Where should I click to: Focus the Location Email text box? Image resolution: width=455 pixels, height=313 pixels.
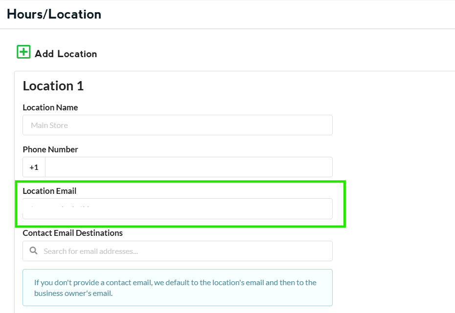[x=177, y=209]
